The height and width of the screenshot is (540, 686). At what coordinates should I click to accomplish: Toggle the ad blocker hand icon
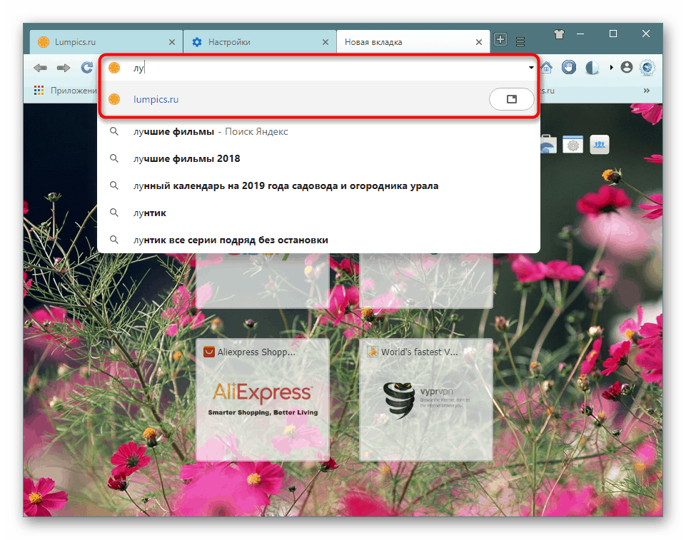pyautogui.click(x=568, y=67)
